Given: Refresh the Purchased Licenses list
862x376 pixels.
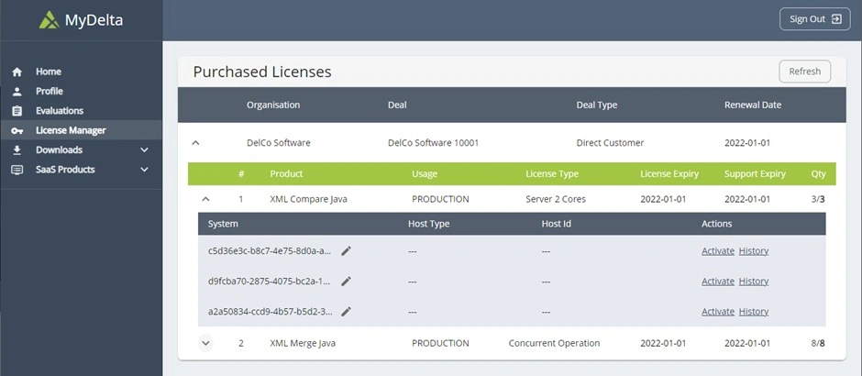Looking at the screenshot, I should coord(804,72).
